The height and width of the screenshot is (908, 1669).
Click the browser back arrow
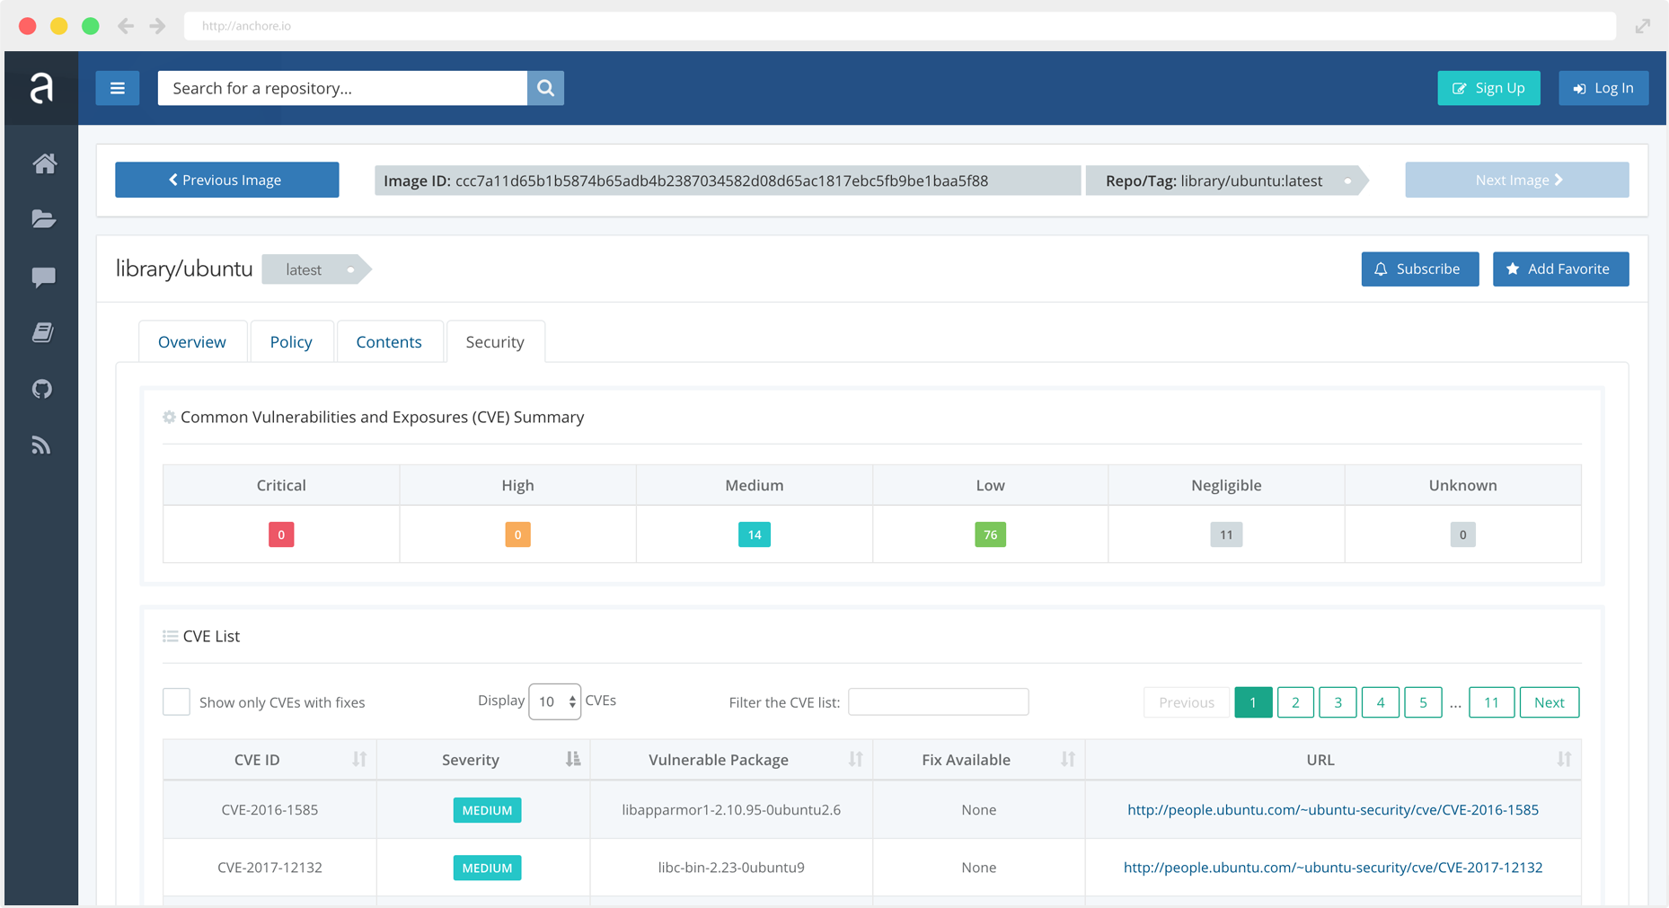[126, 26]
